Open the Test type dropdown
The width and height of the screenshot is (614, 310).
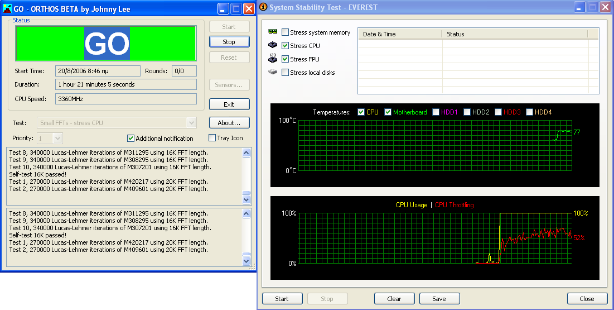(x=191, y=123)
